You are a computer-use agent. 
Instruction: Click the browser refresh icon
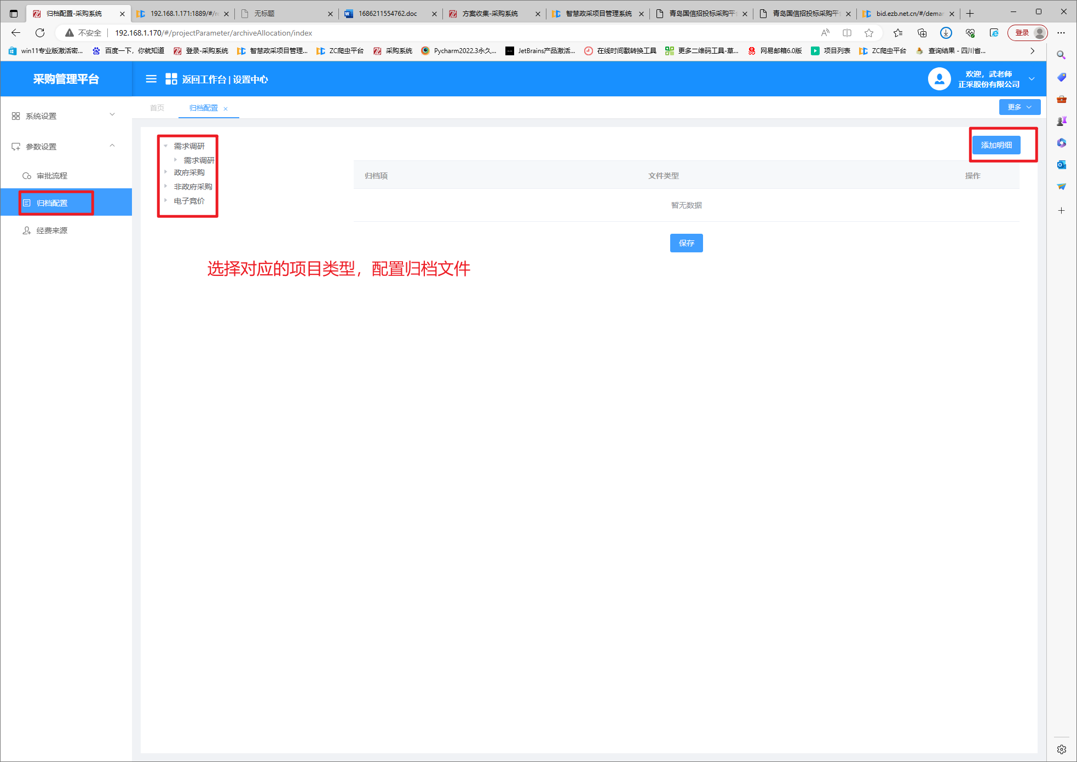[40, 33]
